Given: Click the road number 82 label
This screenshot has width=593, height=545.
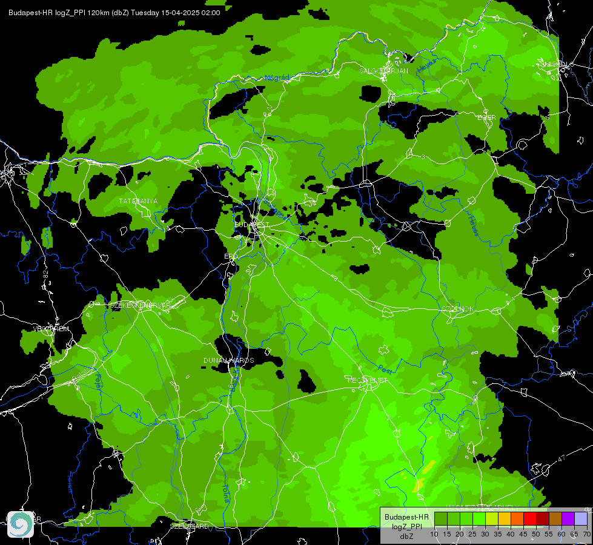Looking at the screenshot, I should coord(46,275).
